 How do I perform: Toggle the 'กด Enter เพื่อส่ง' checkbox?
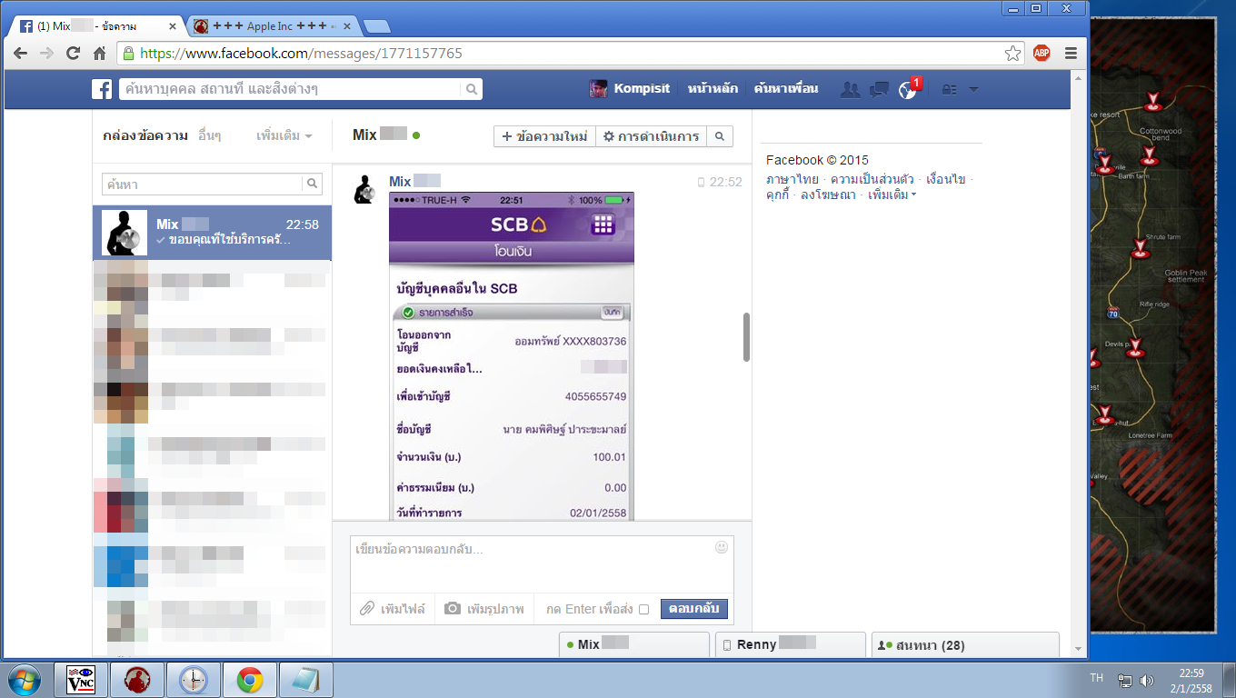click(643, 609)
